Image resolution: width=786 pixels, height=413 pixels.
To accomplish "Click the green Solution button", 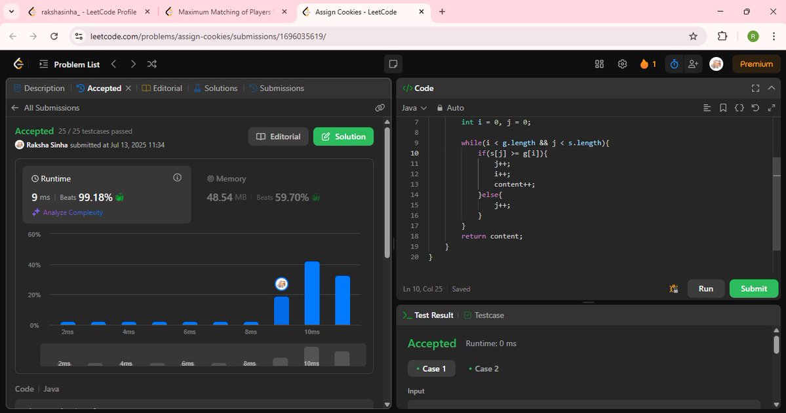I will click(x=344, y=136).
